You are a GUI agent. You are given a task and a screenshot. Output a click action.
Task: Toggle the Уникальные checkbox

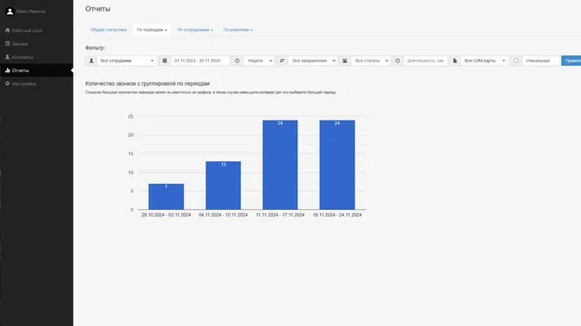pyautogui.click(x=516, y=61)
